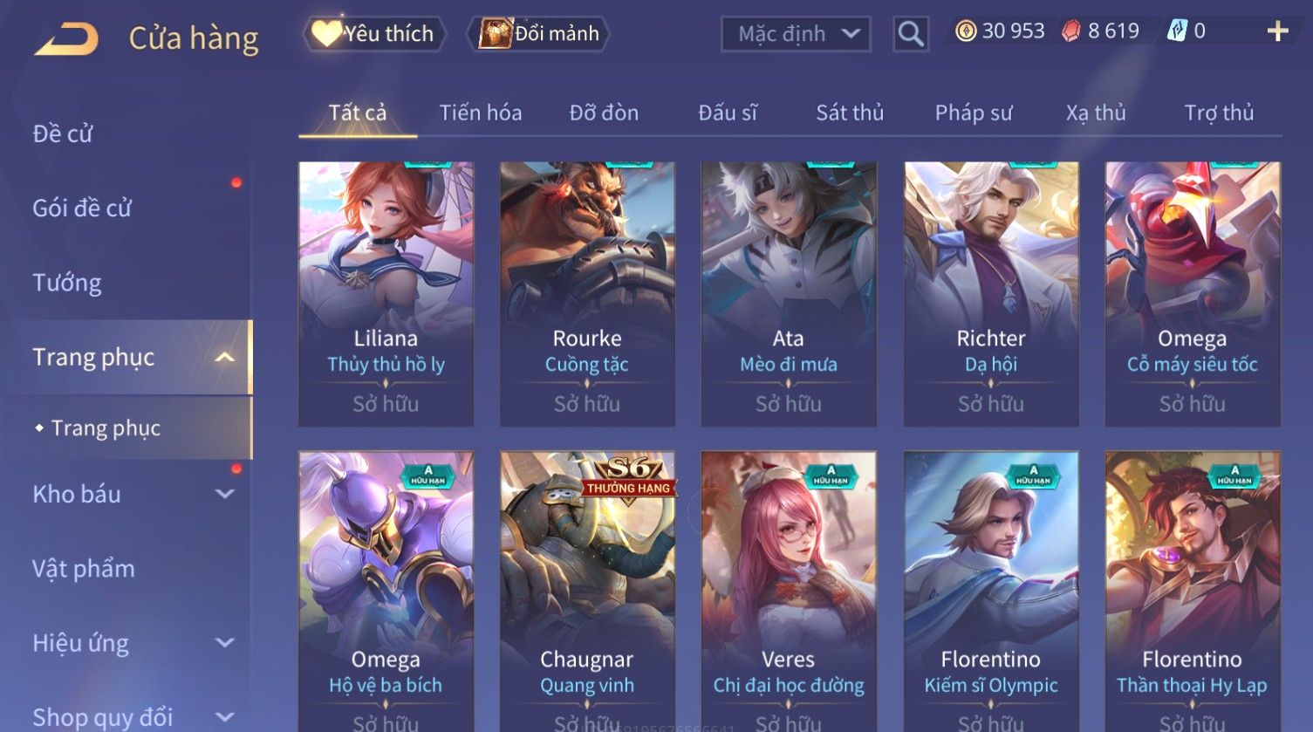
Task: Open the Mặc định sort dropdown
Action: tap(796, 34)
